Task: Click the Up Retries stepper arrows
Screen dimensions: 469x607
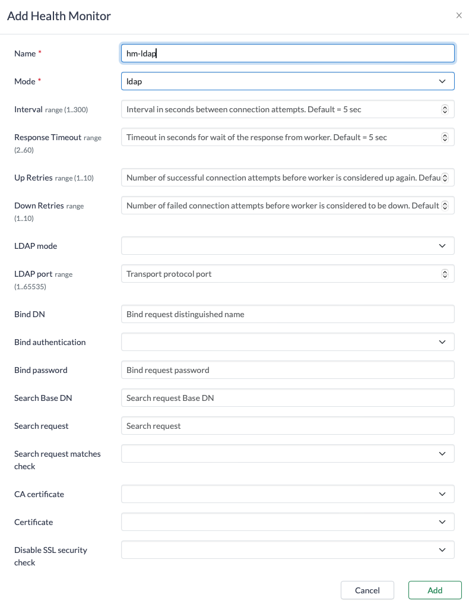Action: [445, 178]
